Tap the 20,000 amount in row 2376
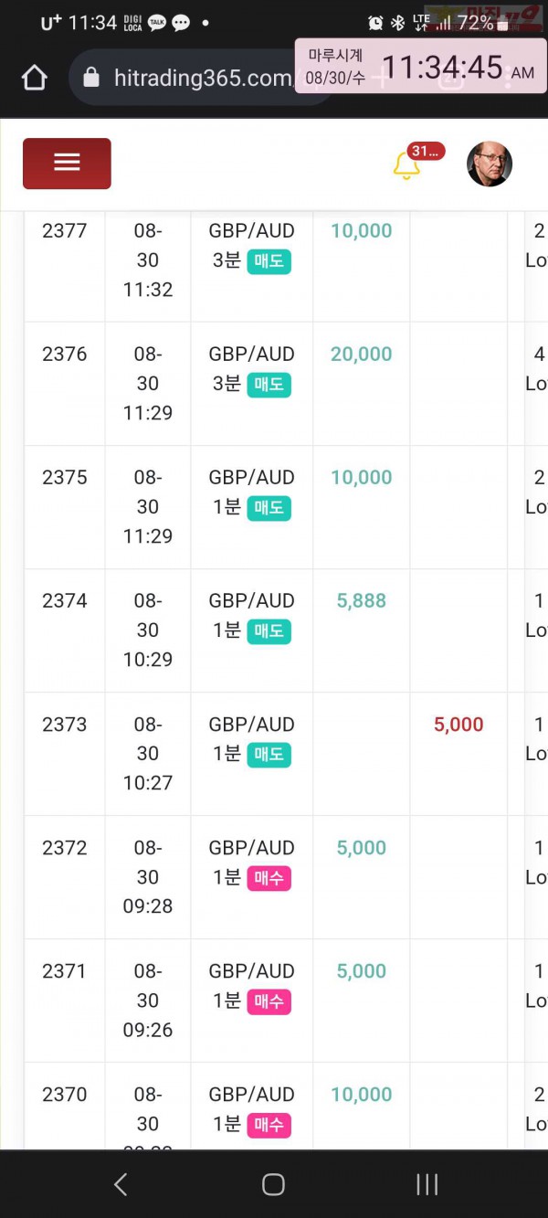Viewport: 548px width, 1218px height. pos(362,355)
